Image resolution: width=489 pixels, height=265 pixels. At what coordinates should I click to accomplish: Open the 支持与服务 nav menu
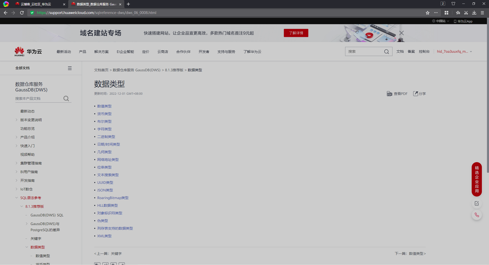226,52
